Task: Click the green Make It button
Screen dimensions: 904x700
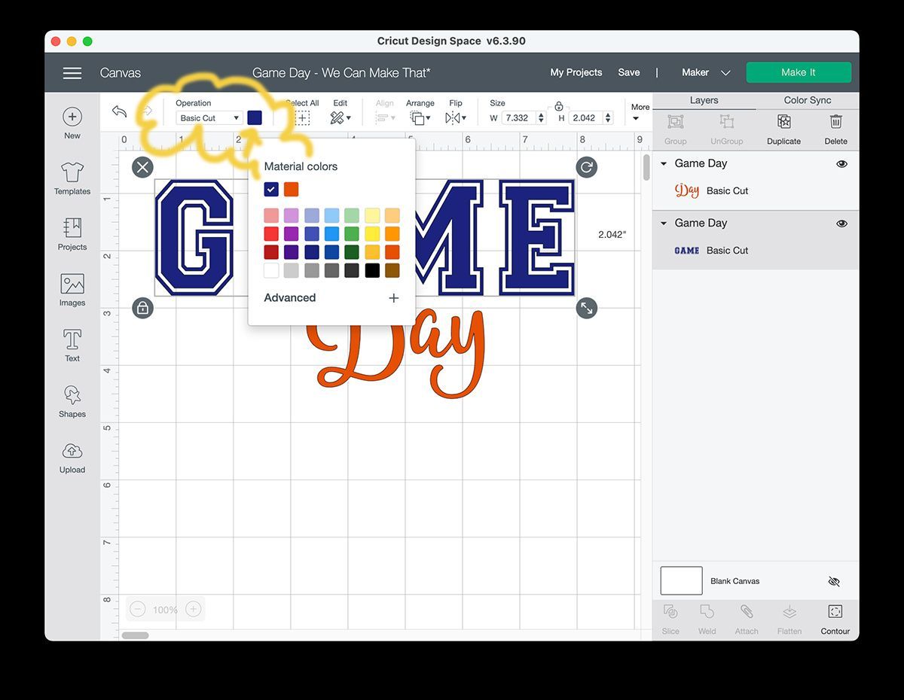Action: 799,72
